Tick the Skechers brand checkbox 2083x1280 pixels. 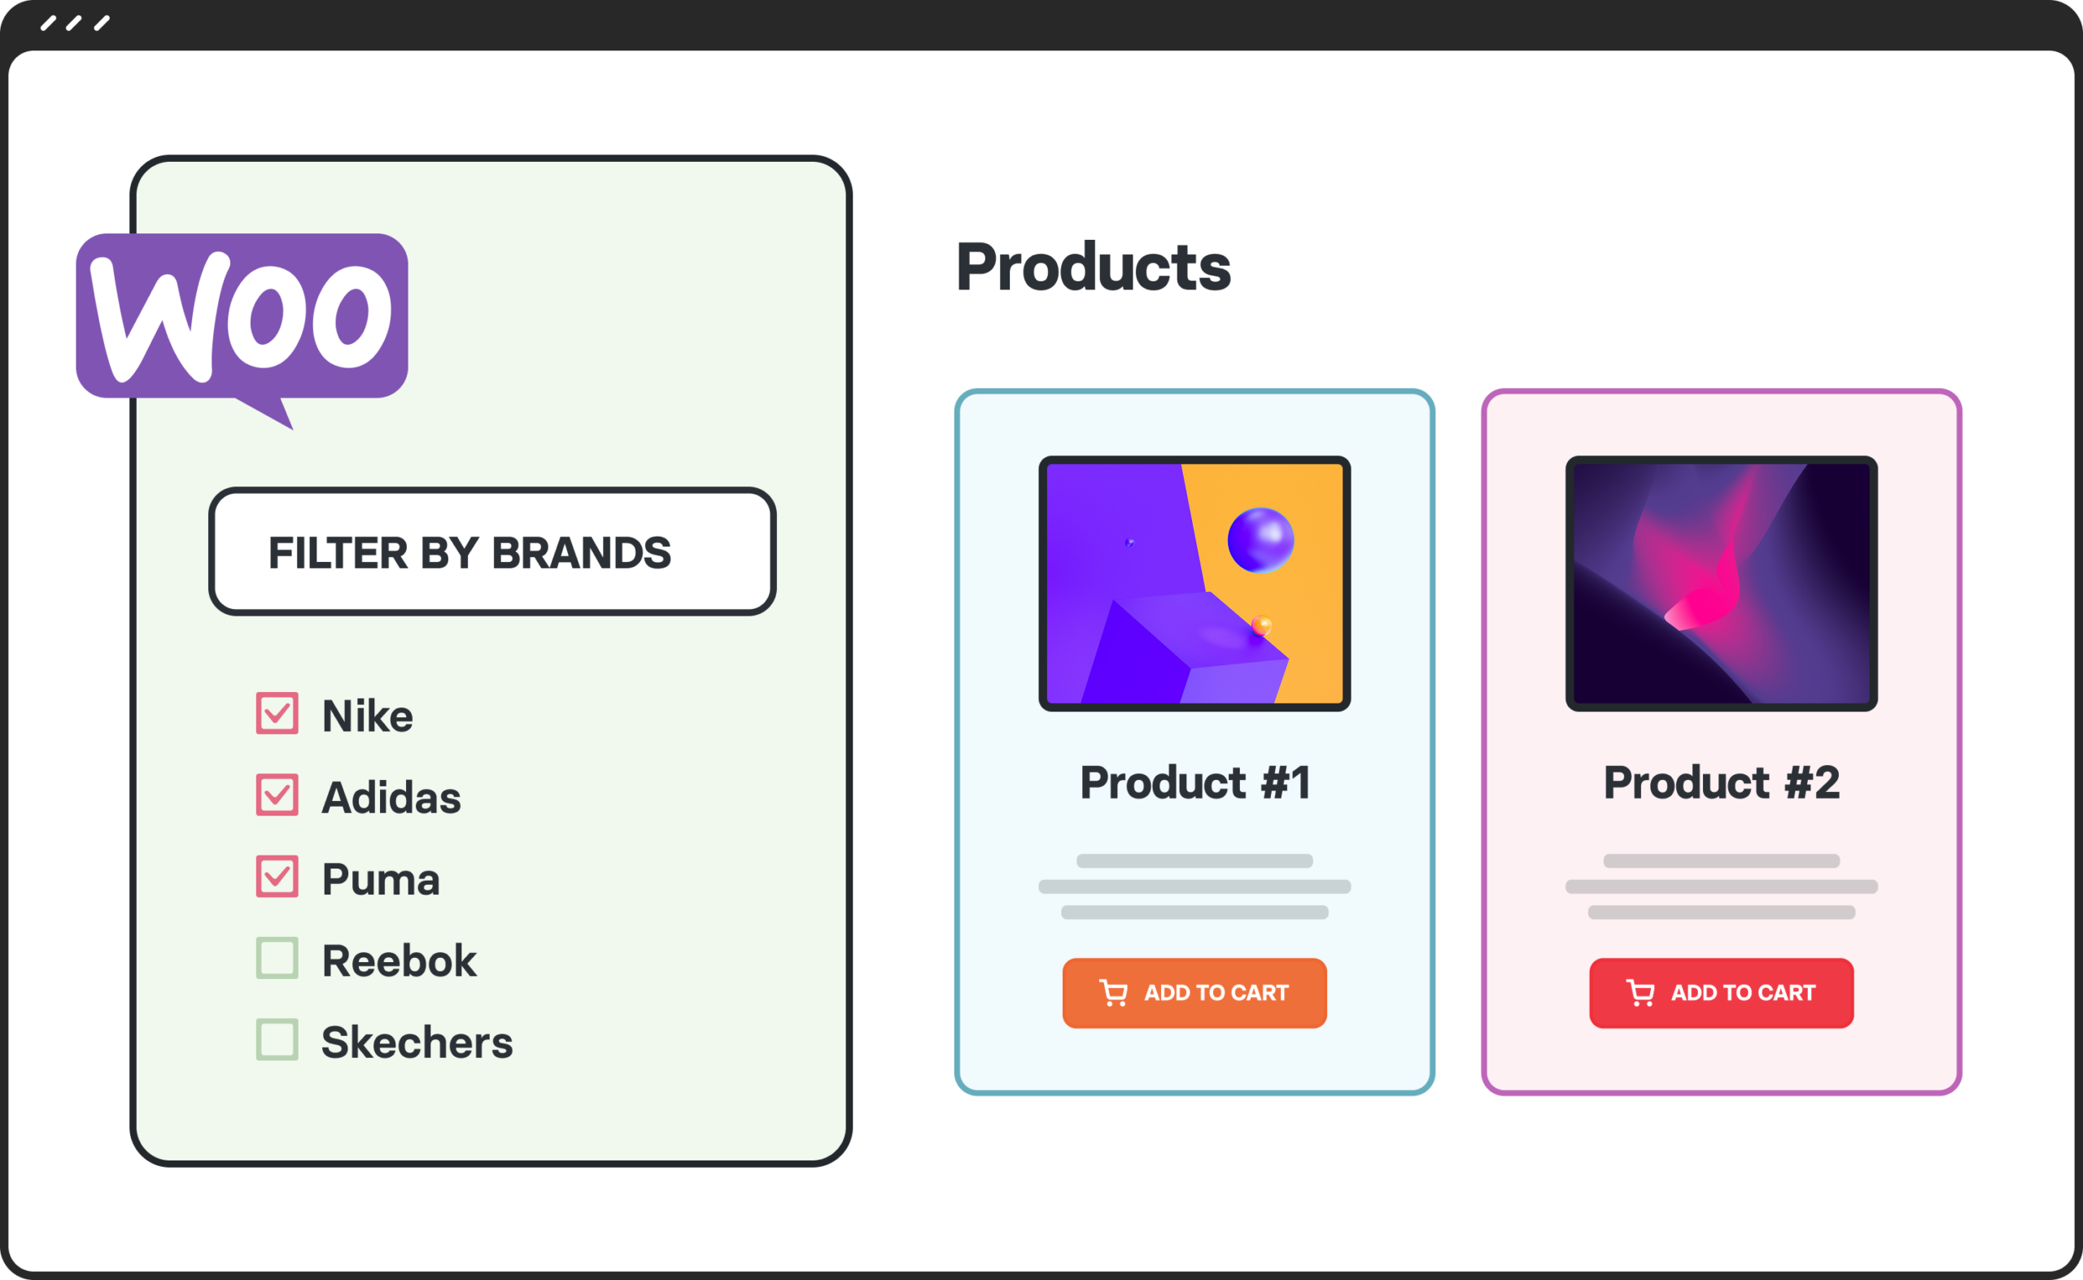pyautogui.click(x=277, y=1039)
